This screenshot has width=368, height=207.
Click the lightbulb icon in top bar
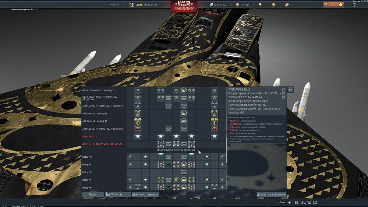pyautogui.click(x=260, y=5)
